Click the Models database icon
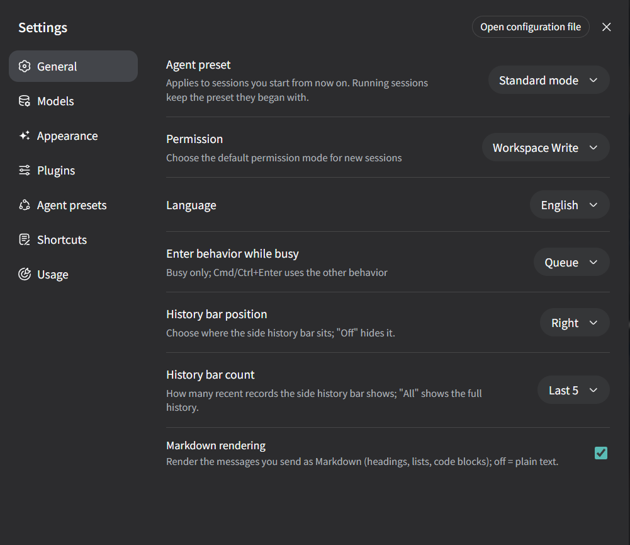Viewport: 630px width, 545px height. [25, 101]
